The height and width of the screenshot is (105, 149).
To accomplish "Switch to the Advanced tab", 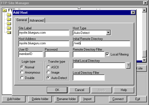I will 37,21.
